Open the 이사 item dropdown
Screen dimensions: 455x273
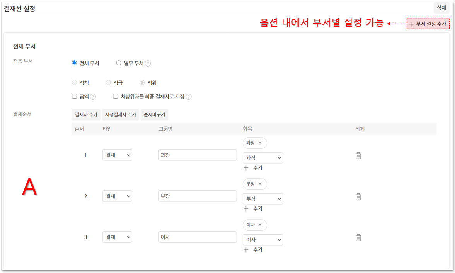[262, 240]
